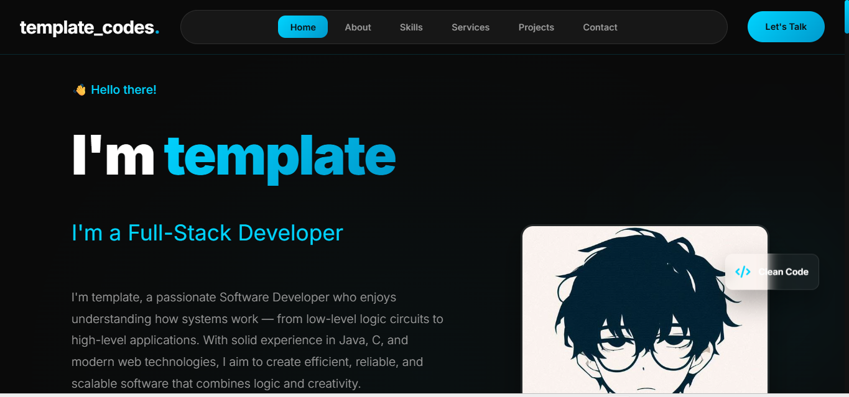Screen dimensions: 849x397
Task: Jump to the Contact section
Action: coord(600,27)
